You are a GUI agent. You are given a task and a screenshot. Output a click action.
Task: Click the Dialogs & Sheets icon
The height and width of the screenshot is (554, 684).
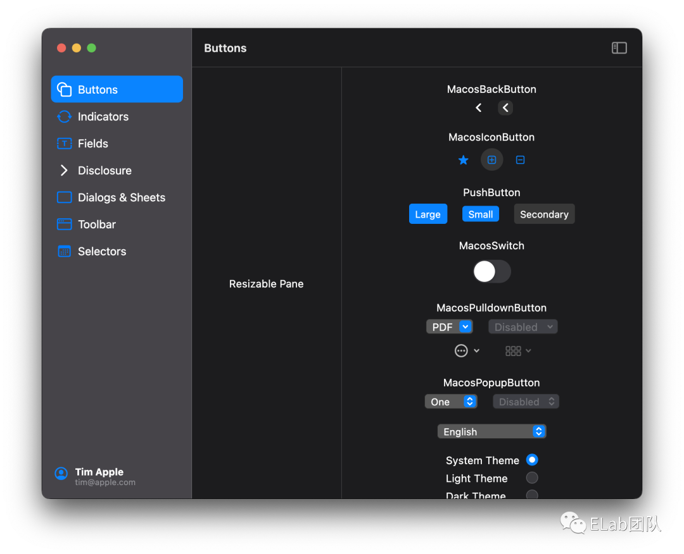pos(64,197)
